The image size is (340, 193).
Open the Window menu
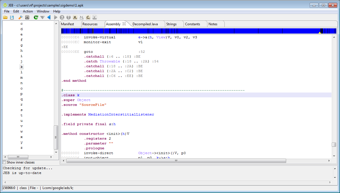pyautogui.click(x=43, y=11)
